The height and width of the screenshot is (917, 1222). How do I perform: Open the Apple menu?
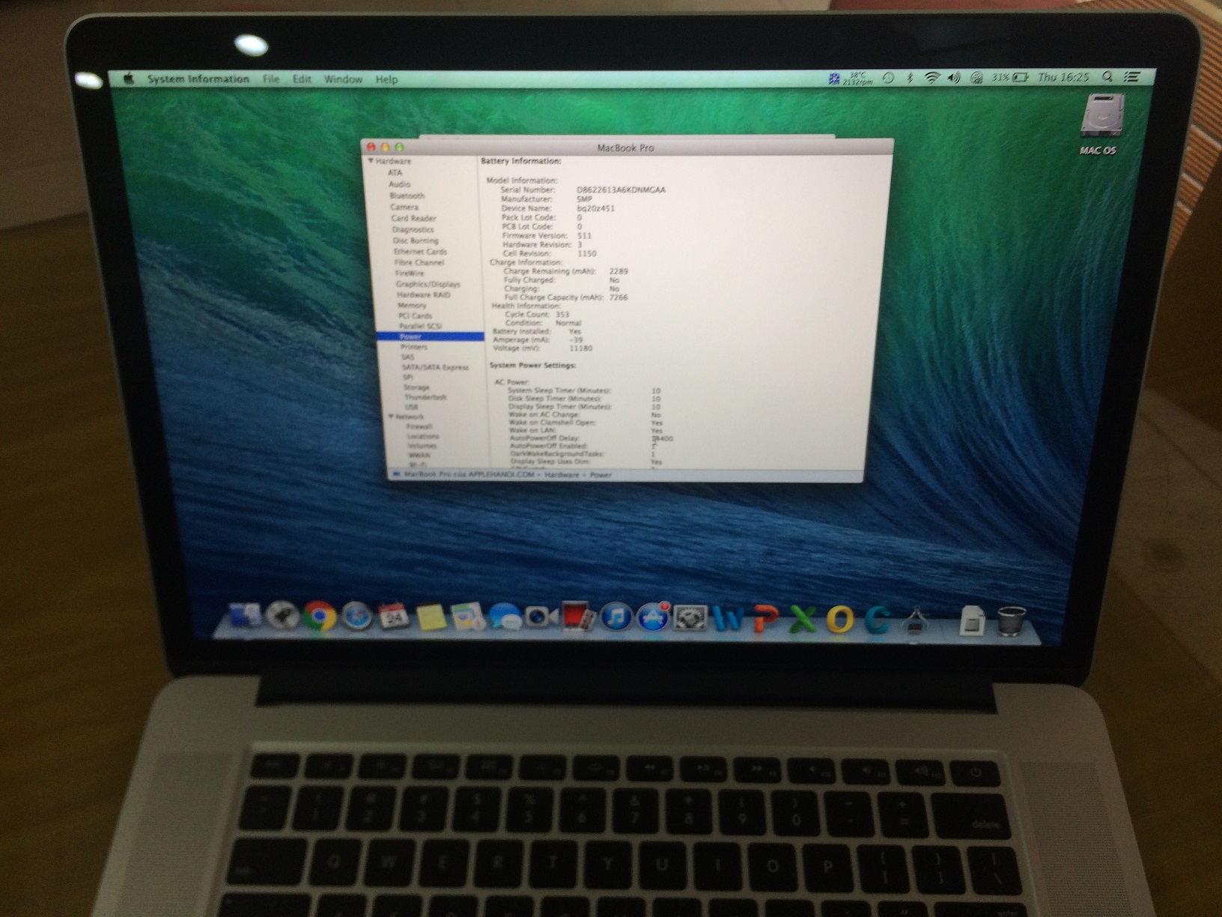(x=128, y=78)
